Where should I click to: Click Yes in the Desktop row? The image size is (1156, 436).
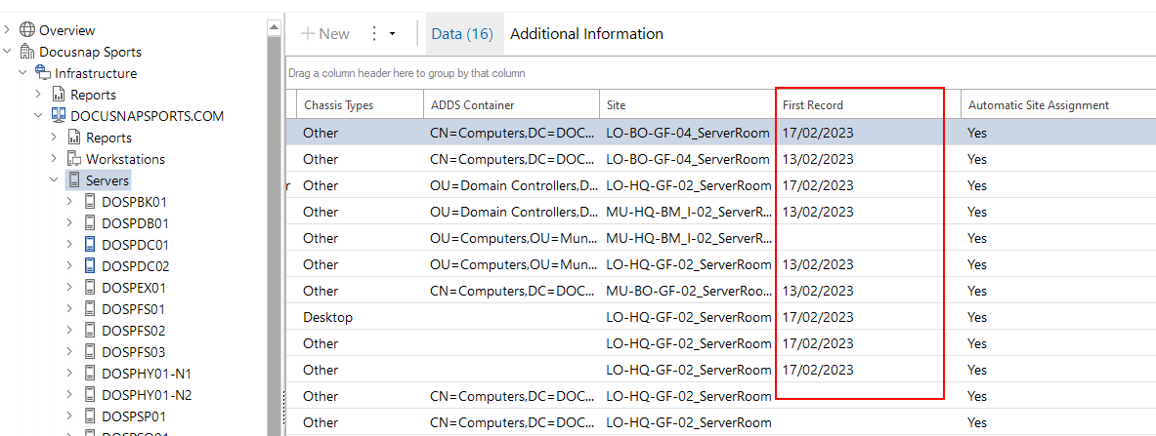coord(977,317)
